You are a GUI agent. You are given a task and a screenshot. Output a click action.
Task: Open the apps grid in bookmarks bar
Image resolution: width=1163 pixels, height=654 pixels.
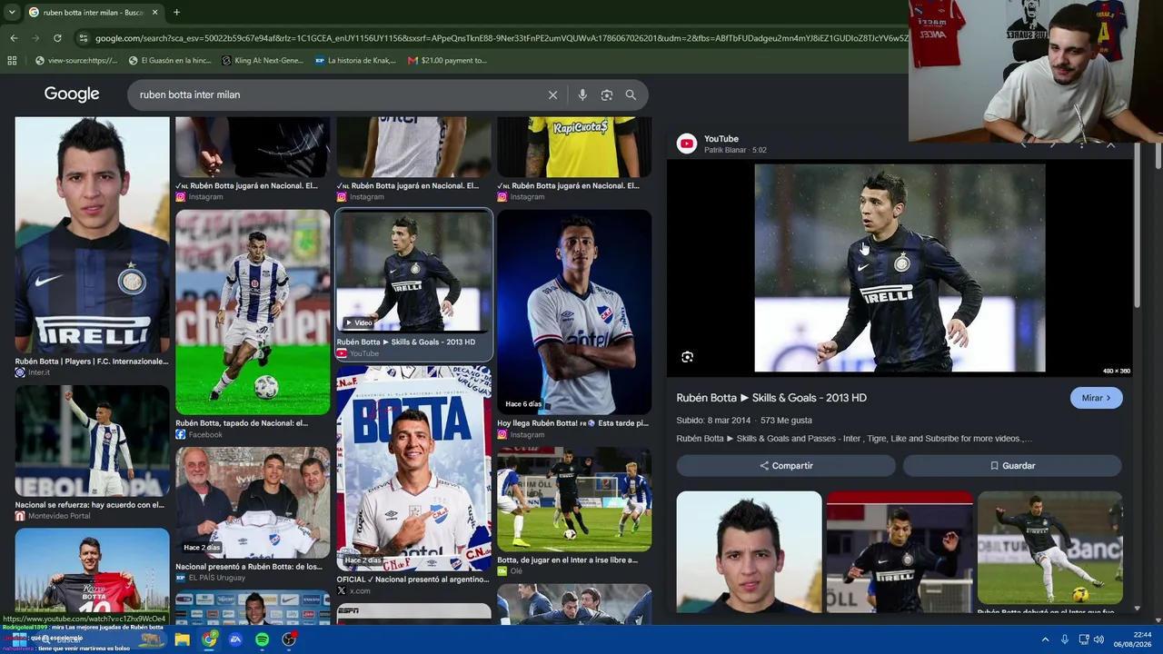click(x=12, y=61)
